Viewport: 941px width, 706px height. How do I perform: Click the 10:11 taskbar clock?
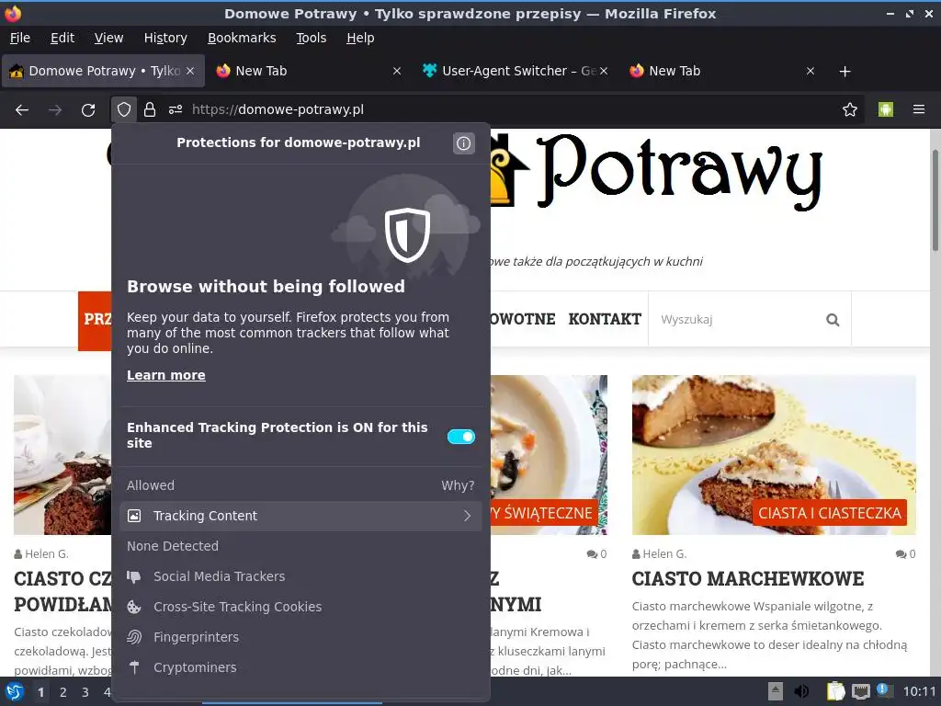click(919, 691)
